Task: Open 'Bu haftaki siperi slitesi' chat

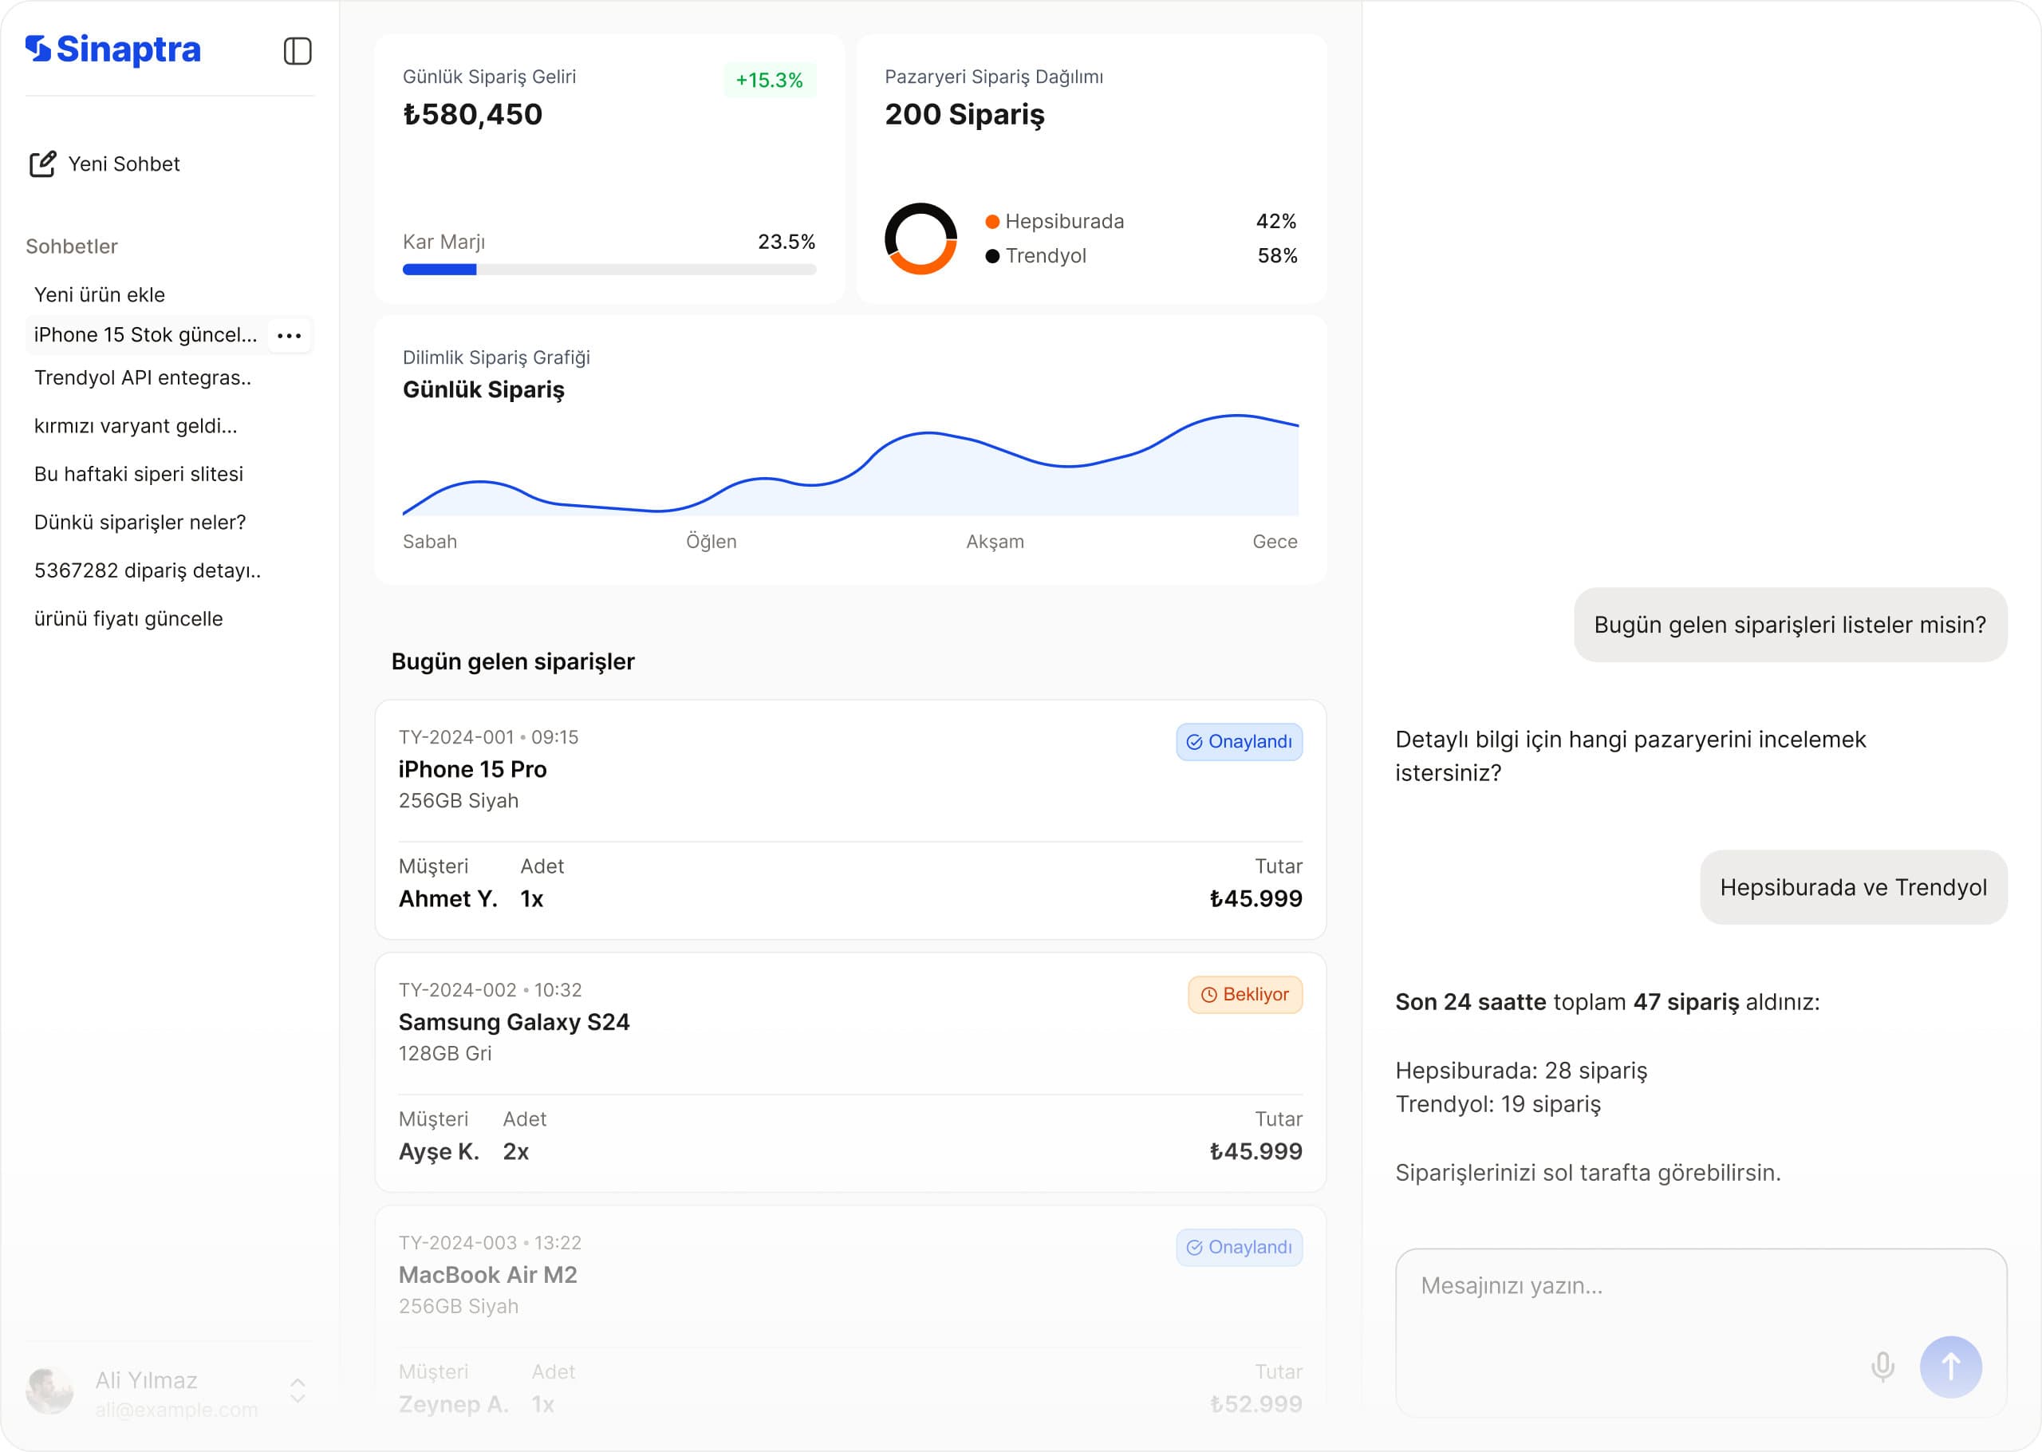Action: click(x=139, y=474)
